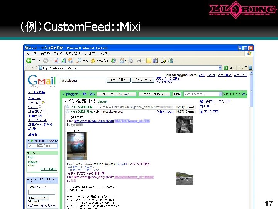Click the メールを検索 button
278x209 pixels.
(x=119, y=80)
